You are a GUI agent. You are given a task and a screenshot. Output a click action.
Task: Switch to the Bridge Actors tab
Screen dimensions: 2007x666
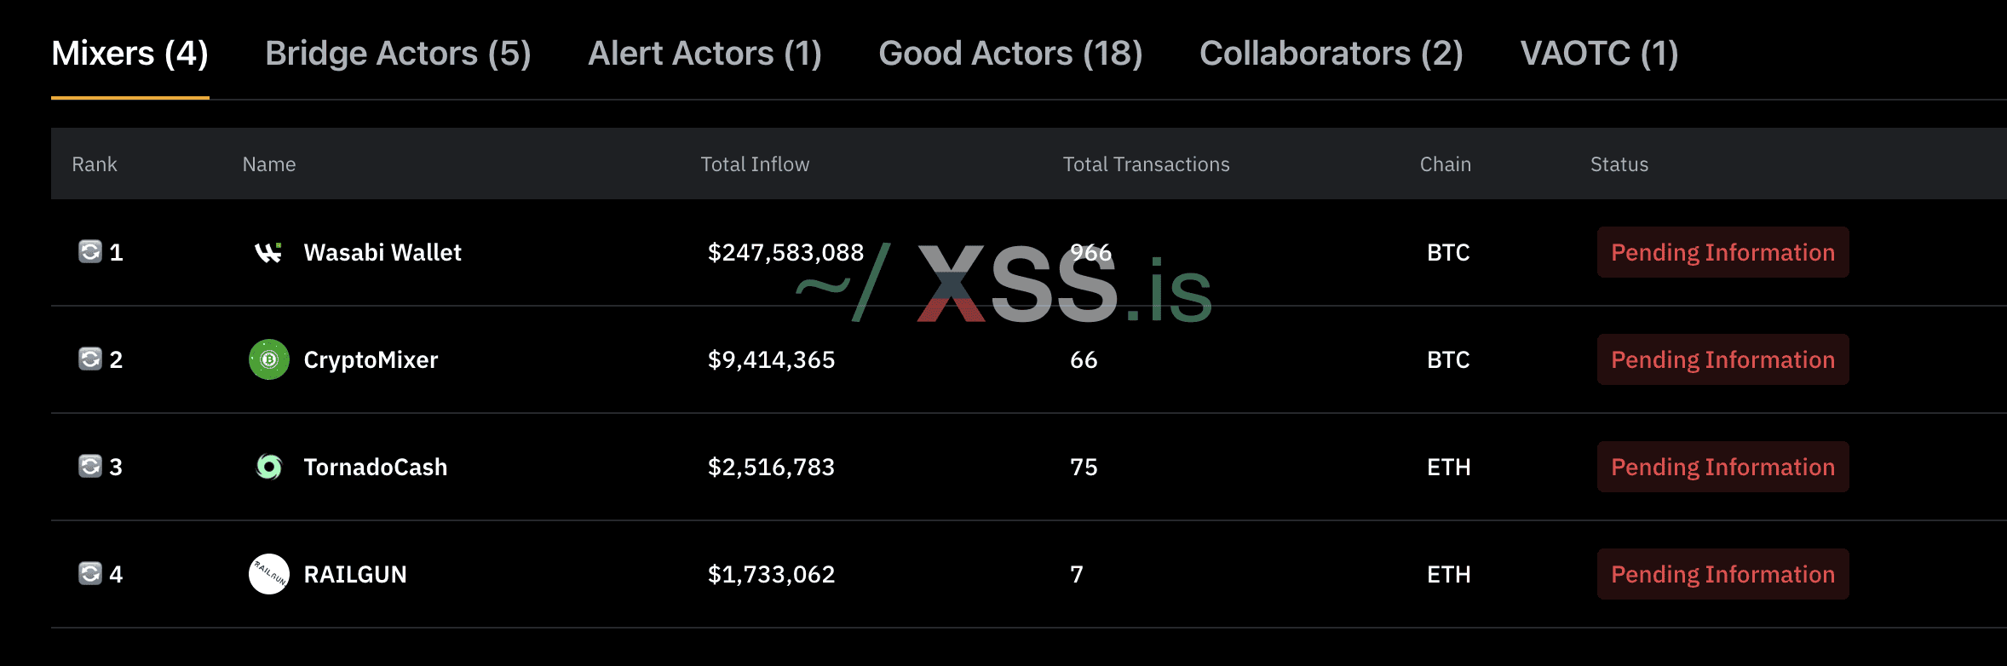pos(398,54)
